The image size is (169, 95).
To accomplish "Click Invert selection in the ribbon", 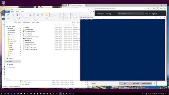I will pyautogui.click(x=74, y=18).
